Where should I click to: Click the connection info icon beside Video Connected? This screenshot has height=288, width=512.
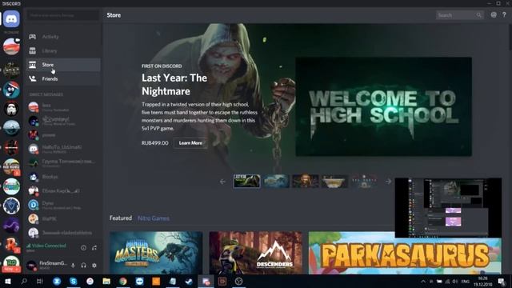[83, 248]
